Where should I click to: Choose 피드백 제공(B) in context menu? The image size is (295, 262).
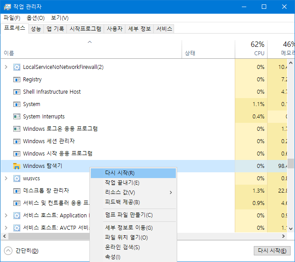click(x=133, y=202)
